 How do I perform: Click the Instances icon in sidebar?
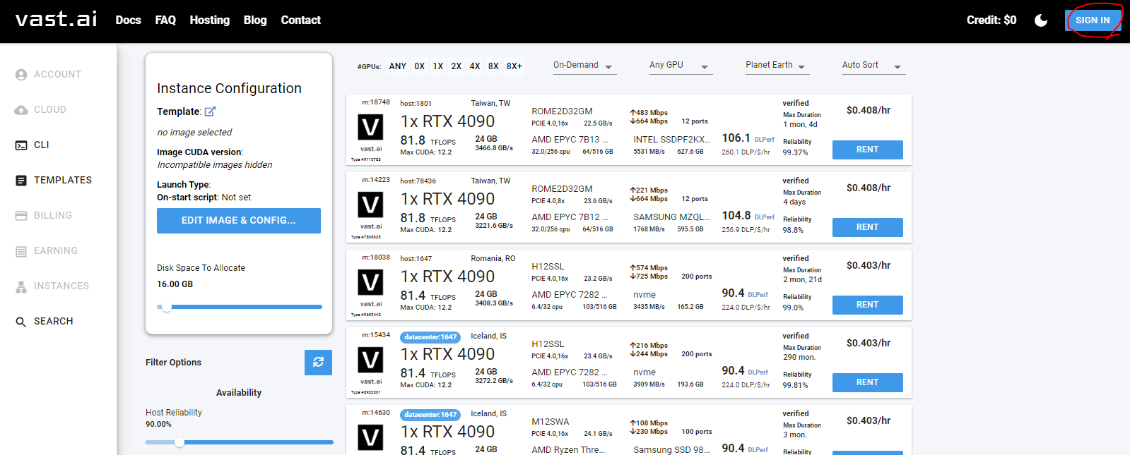pos(21,286)
